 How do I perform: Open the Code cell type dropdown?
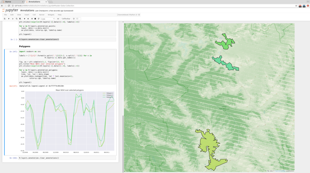click(x=48, y=19)
